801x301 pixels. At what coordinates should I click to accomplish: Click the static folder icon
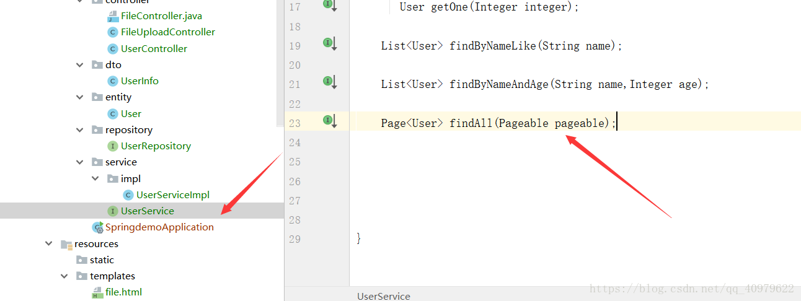82,260
